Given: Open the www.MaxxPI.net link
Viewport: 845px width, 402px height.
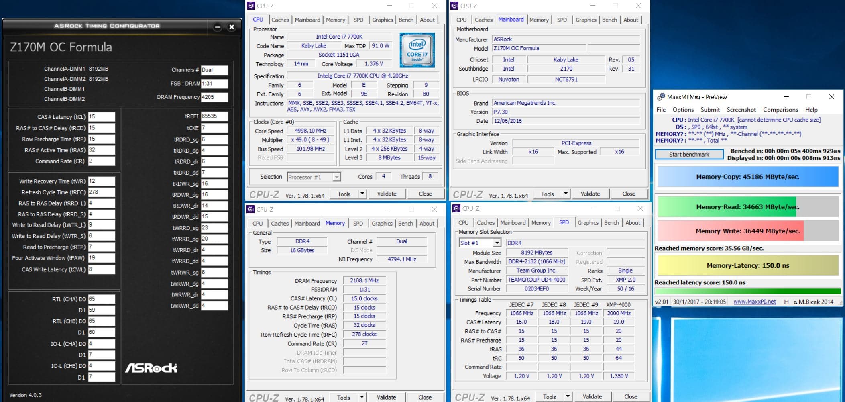Looking at the screenshot, I should 754,302.
